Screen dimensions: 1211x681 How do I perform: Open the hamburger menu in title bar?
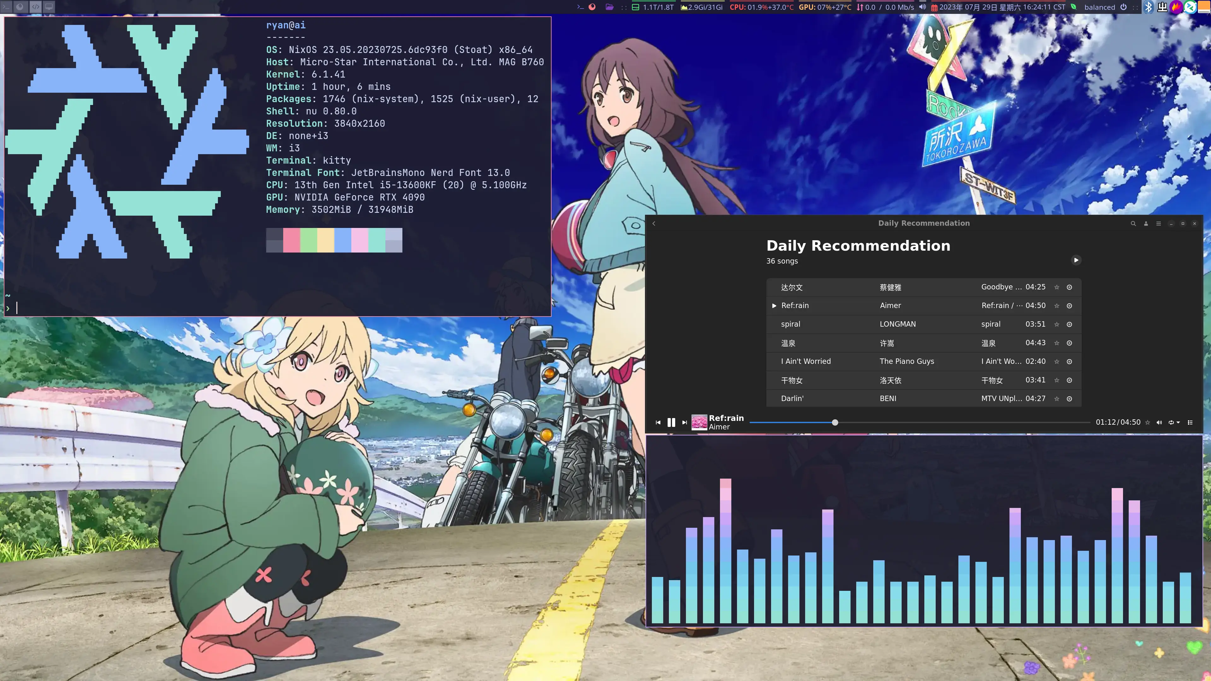1158,223
